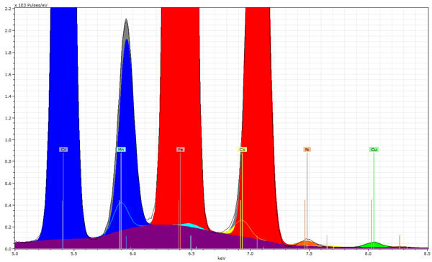Select the Fe element label
The height and width of the screenshot is (262, 432).
pyautogui.click(x=181, y=150)
